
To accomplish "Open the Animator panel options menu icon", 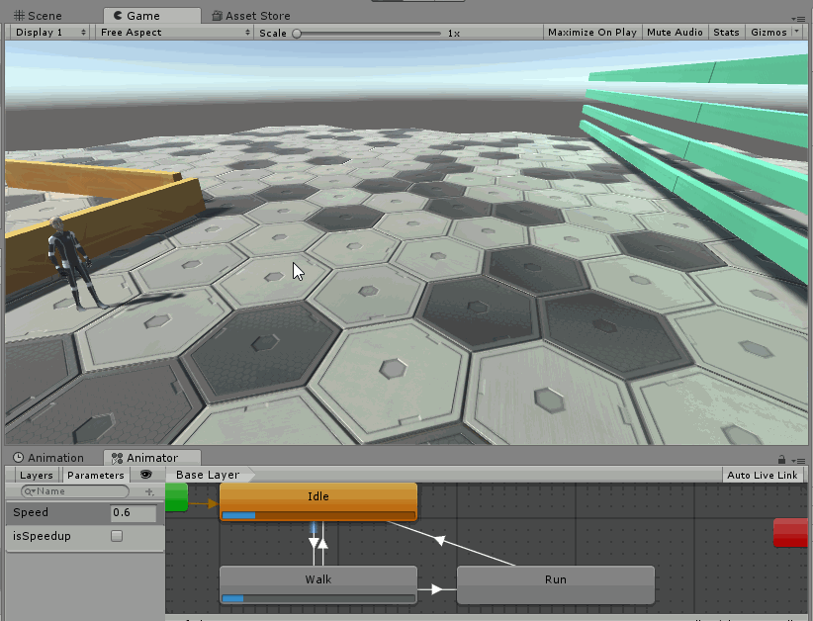I will tap(801, 460).
